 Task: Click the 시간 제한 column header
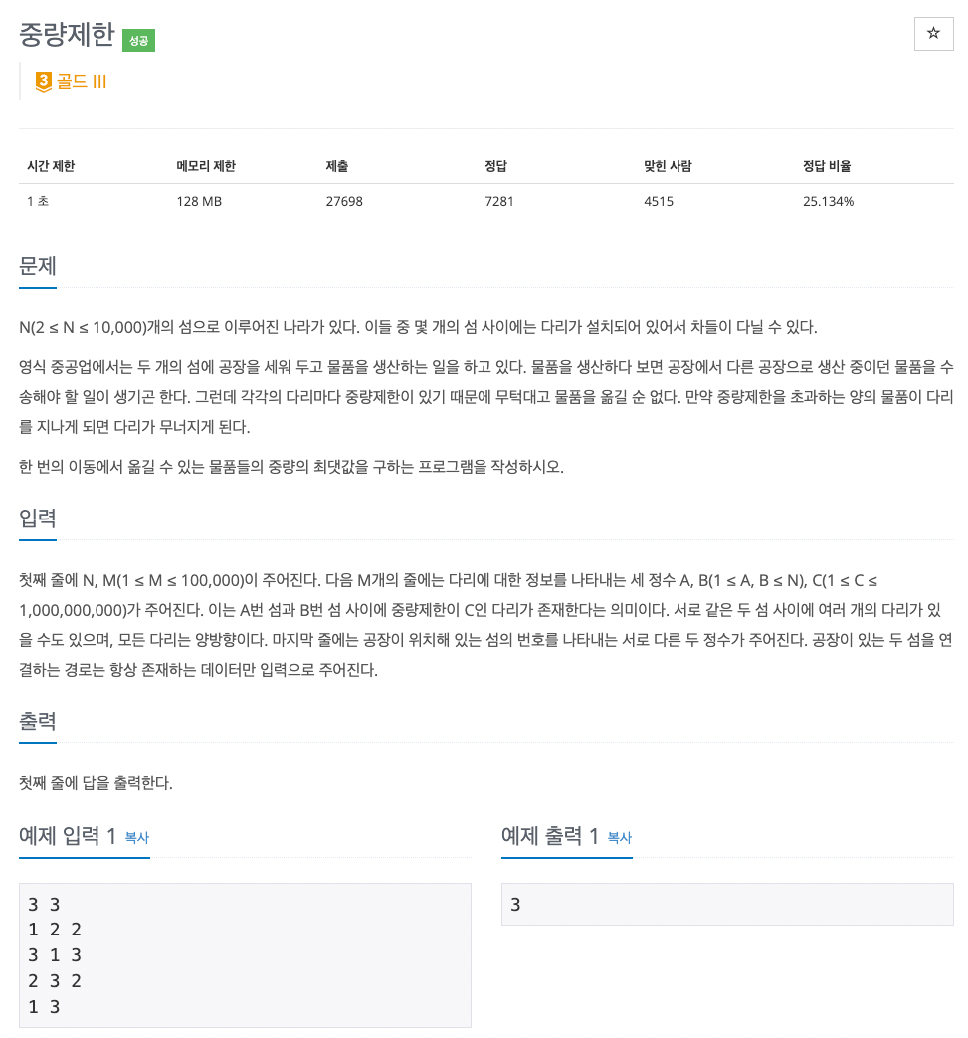click(x=51, y=166)
